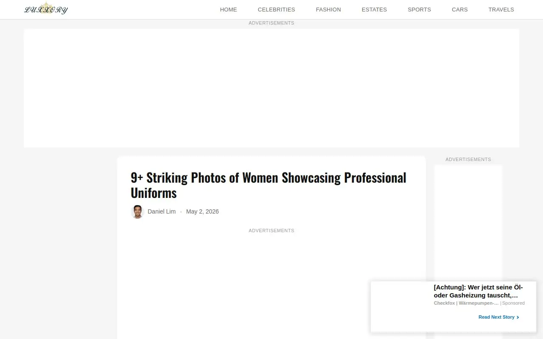
Task: Click Daniel Lim's author avatar
Action: (x=137, y=211)
